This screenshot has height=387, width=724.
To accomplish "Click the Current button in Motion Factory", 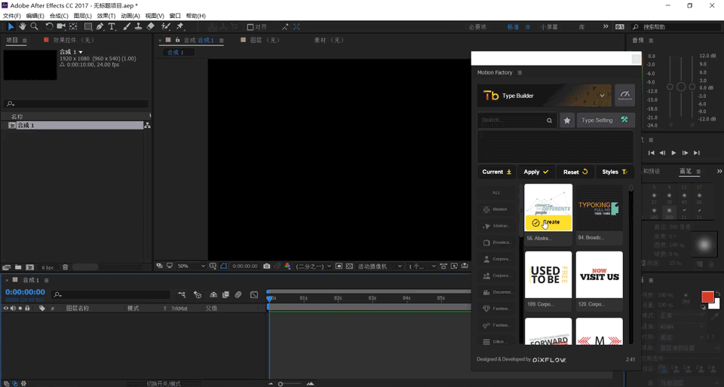I will (497, 172).
